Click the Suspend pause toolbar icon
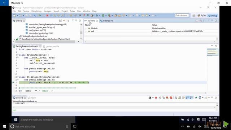Screen dimensions: 231x130 pyautogui.click(x=44, y=15)
